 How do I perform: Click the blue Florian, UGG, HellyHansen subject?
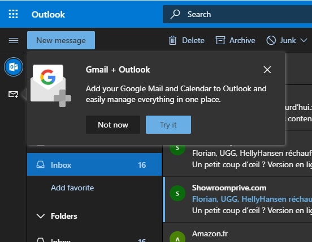[x=252, y=199]
